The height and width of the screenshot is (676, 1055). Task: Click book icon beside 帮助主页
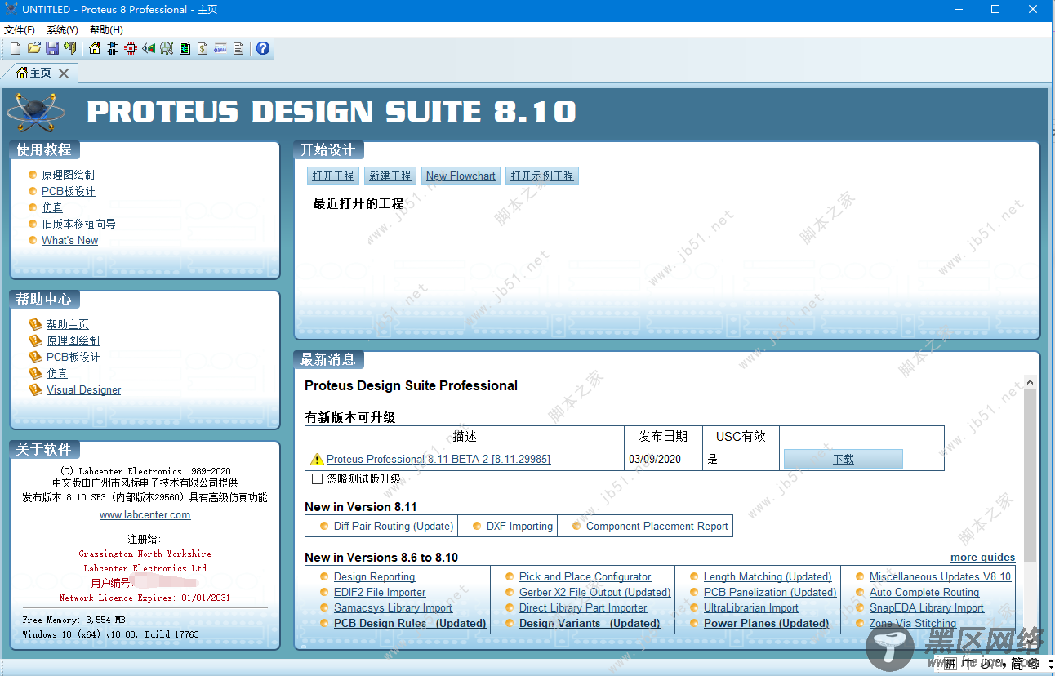(34, 324)
